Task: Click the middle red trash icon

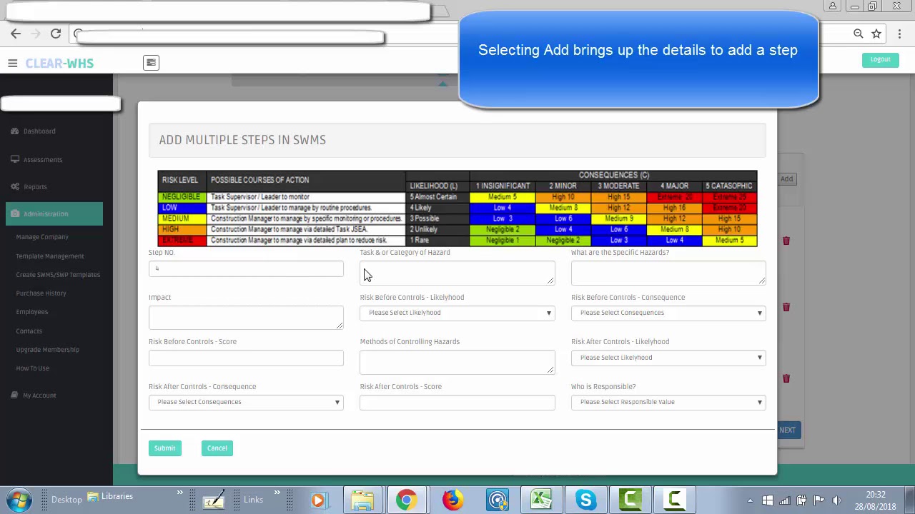Action: (x=786, y=307)
